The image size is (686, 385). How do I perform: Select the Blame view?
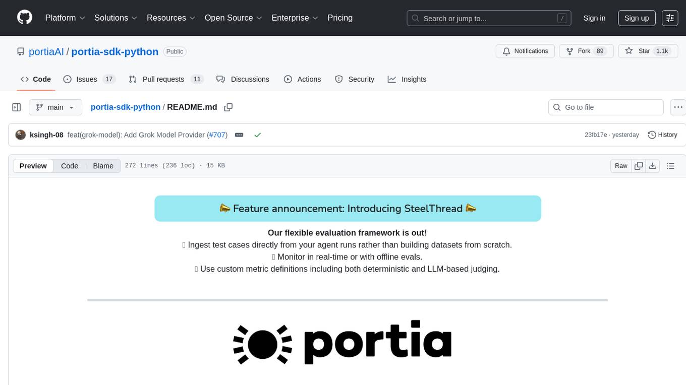103,166
